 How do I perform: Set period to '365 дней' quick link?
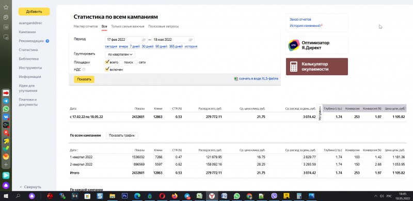(x=176, y=46)
